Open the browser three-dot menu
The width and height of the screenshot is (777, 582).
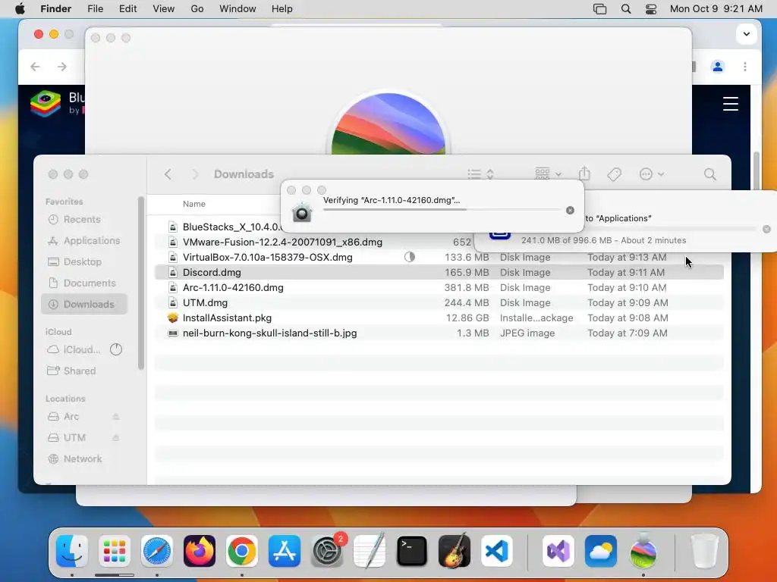point(745,67)
